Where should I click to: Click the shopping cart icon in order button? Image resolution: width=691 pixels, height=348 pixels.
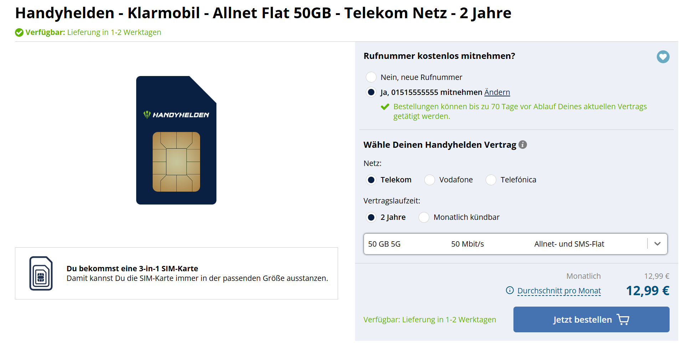pos(623,319)
